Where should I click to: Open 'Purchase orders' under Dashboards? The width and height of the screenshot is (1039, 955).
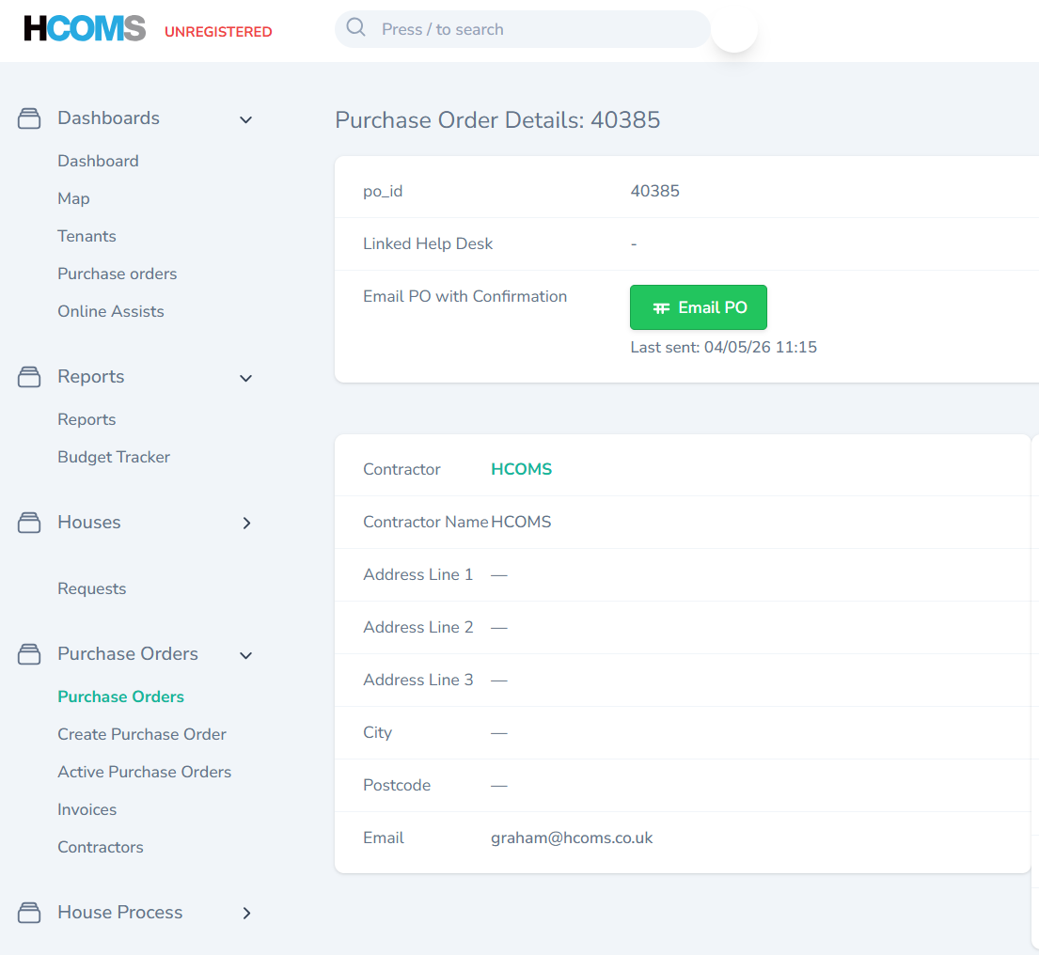(x=118, y=274)
